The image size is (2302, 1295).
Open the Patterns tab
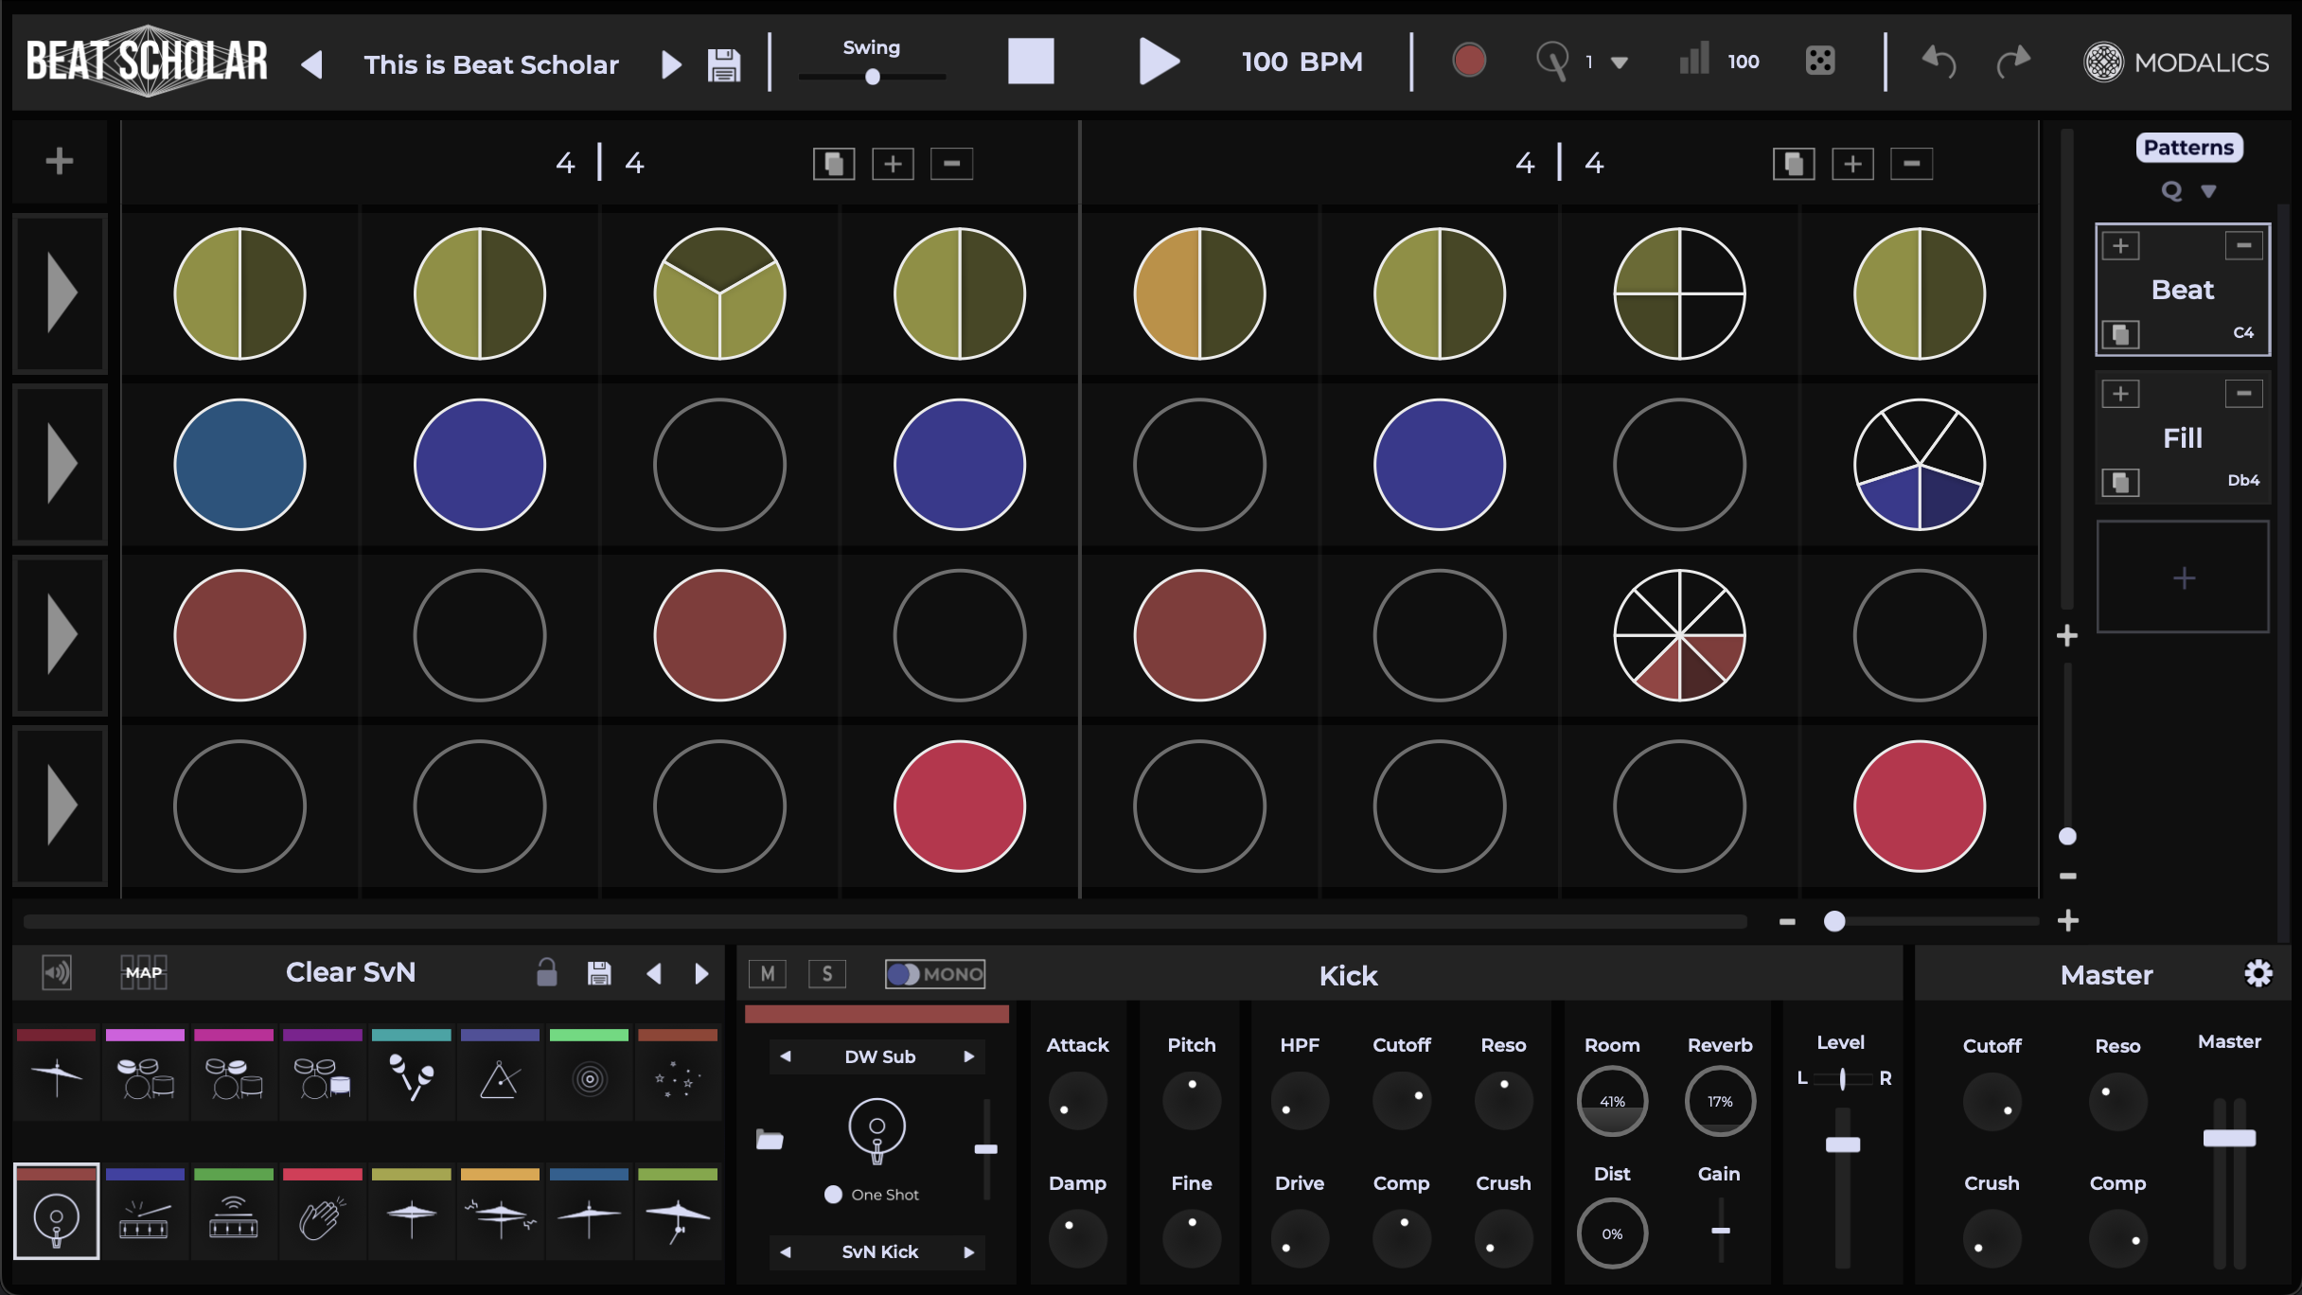[2188, 148]
